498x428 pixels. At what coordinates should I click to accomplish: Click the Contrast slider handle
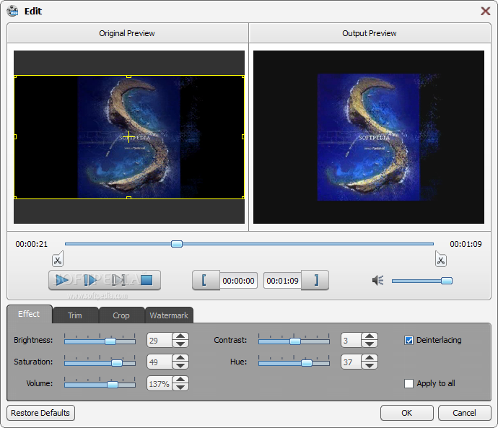pyautogui.click(x=295, y=341)
